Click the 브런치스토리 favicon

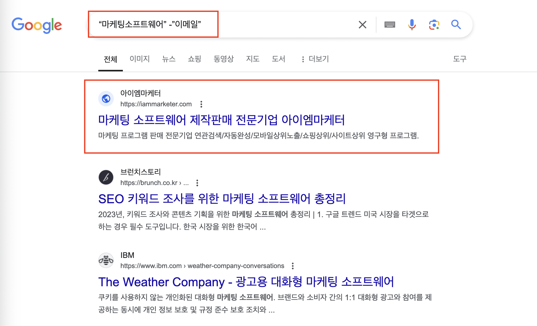[106, 177]
